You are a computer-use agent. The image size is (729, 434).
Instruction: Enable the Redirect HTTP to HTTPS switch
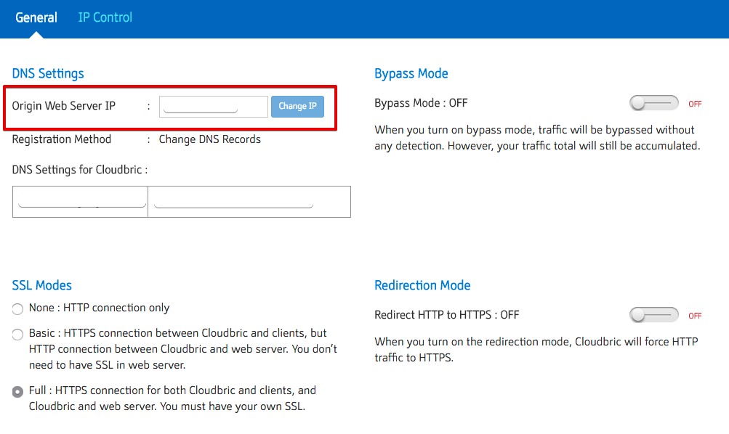click(653, 315)
